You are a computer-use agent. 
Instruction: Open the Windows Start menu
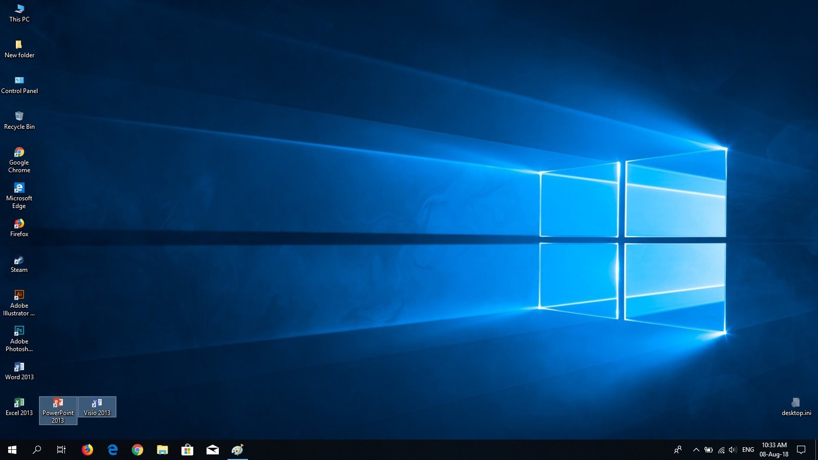click(x=12, y=450)
